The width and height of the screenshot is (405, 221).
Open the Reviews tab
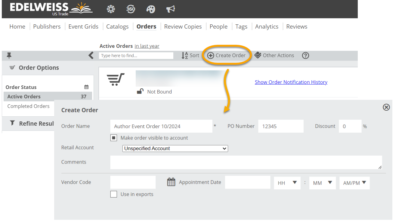tap(297, 26)
